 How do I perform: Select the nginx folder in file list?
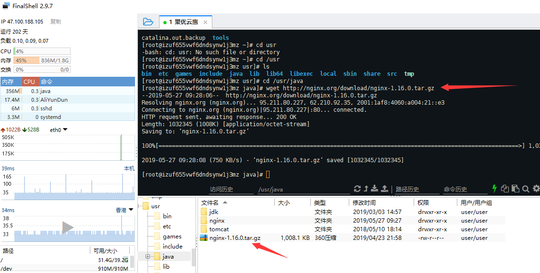(x=352, y=220)
